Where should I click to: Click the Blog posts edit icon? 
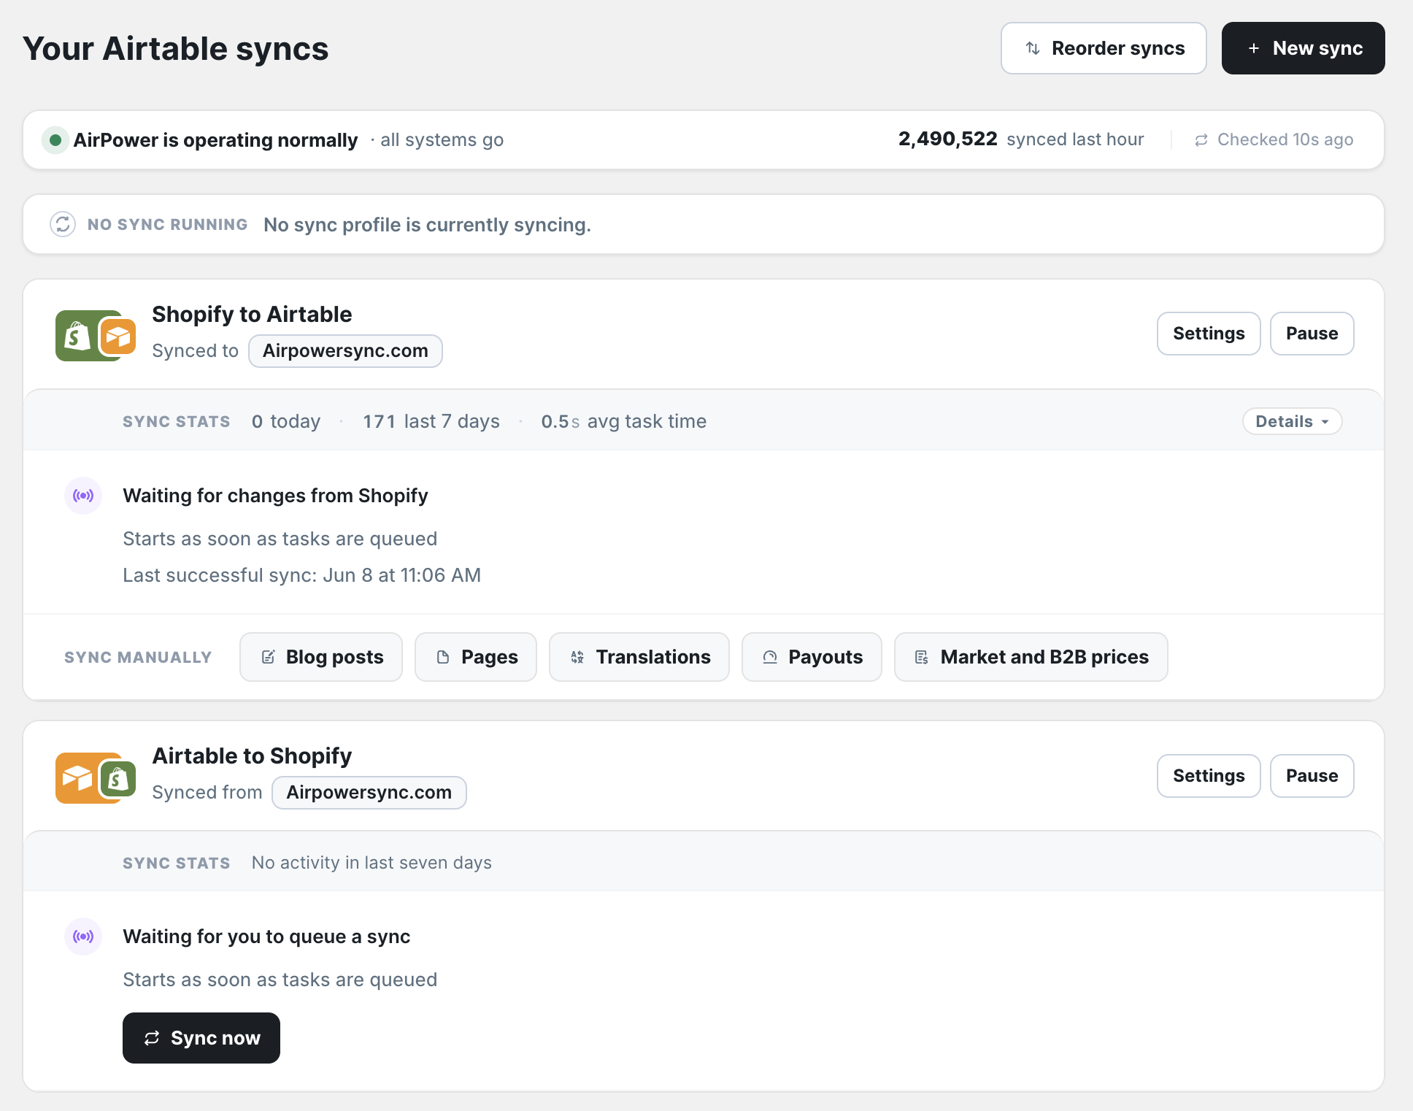pyautogui.click(x=268, y=657)
